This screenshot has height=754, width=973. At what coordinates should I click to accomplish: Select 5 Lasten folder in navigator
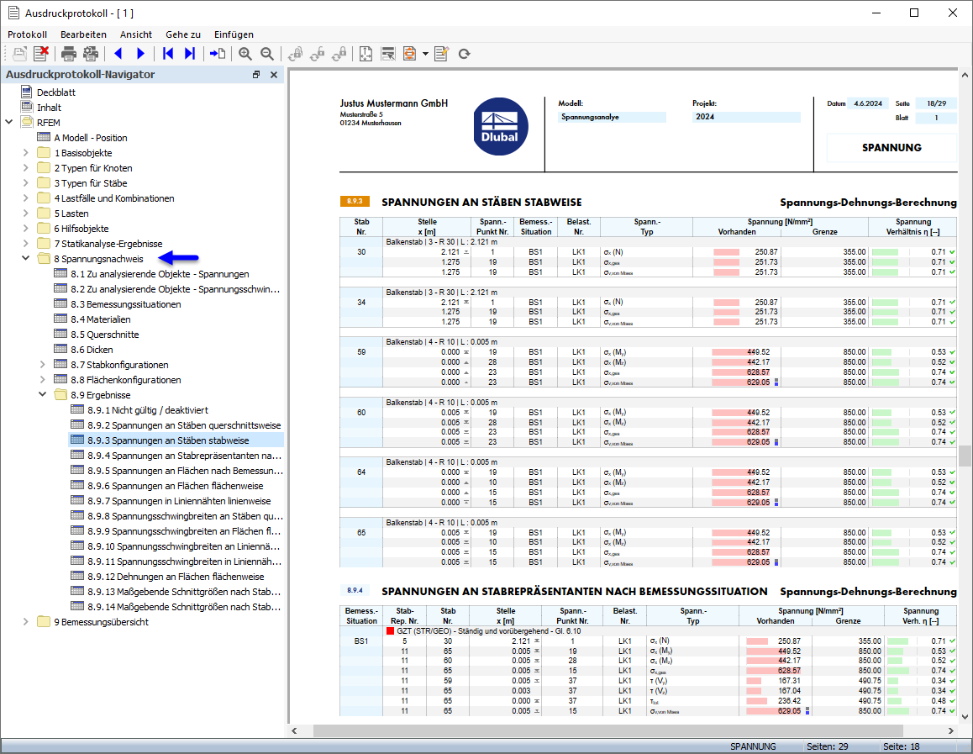pyautogui.click(x=71, y=214)
